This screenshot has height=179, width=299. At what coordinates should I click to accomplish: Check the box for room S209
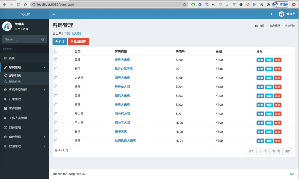click(x=56, y=60)
